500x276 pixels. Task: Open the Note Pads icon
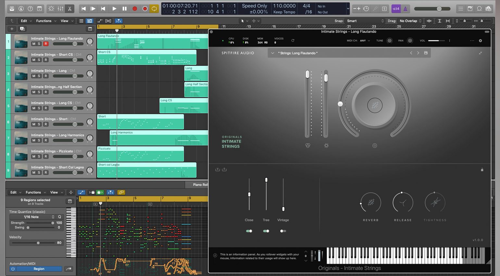click(x=470, y=9)
